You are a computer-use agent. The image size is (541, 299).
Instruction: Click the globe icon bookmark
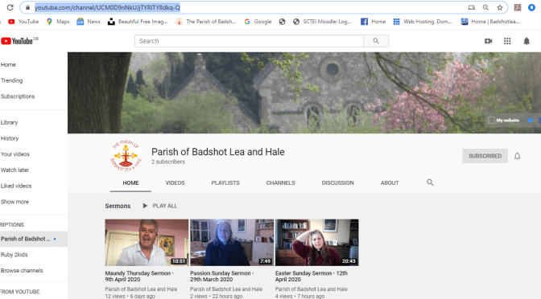pyautogui.click(x=283, y=22)
